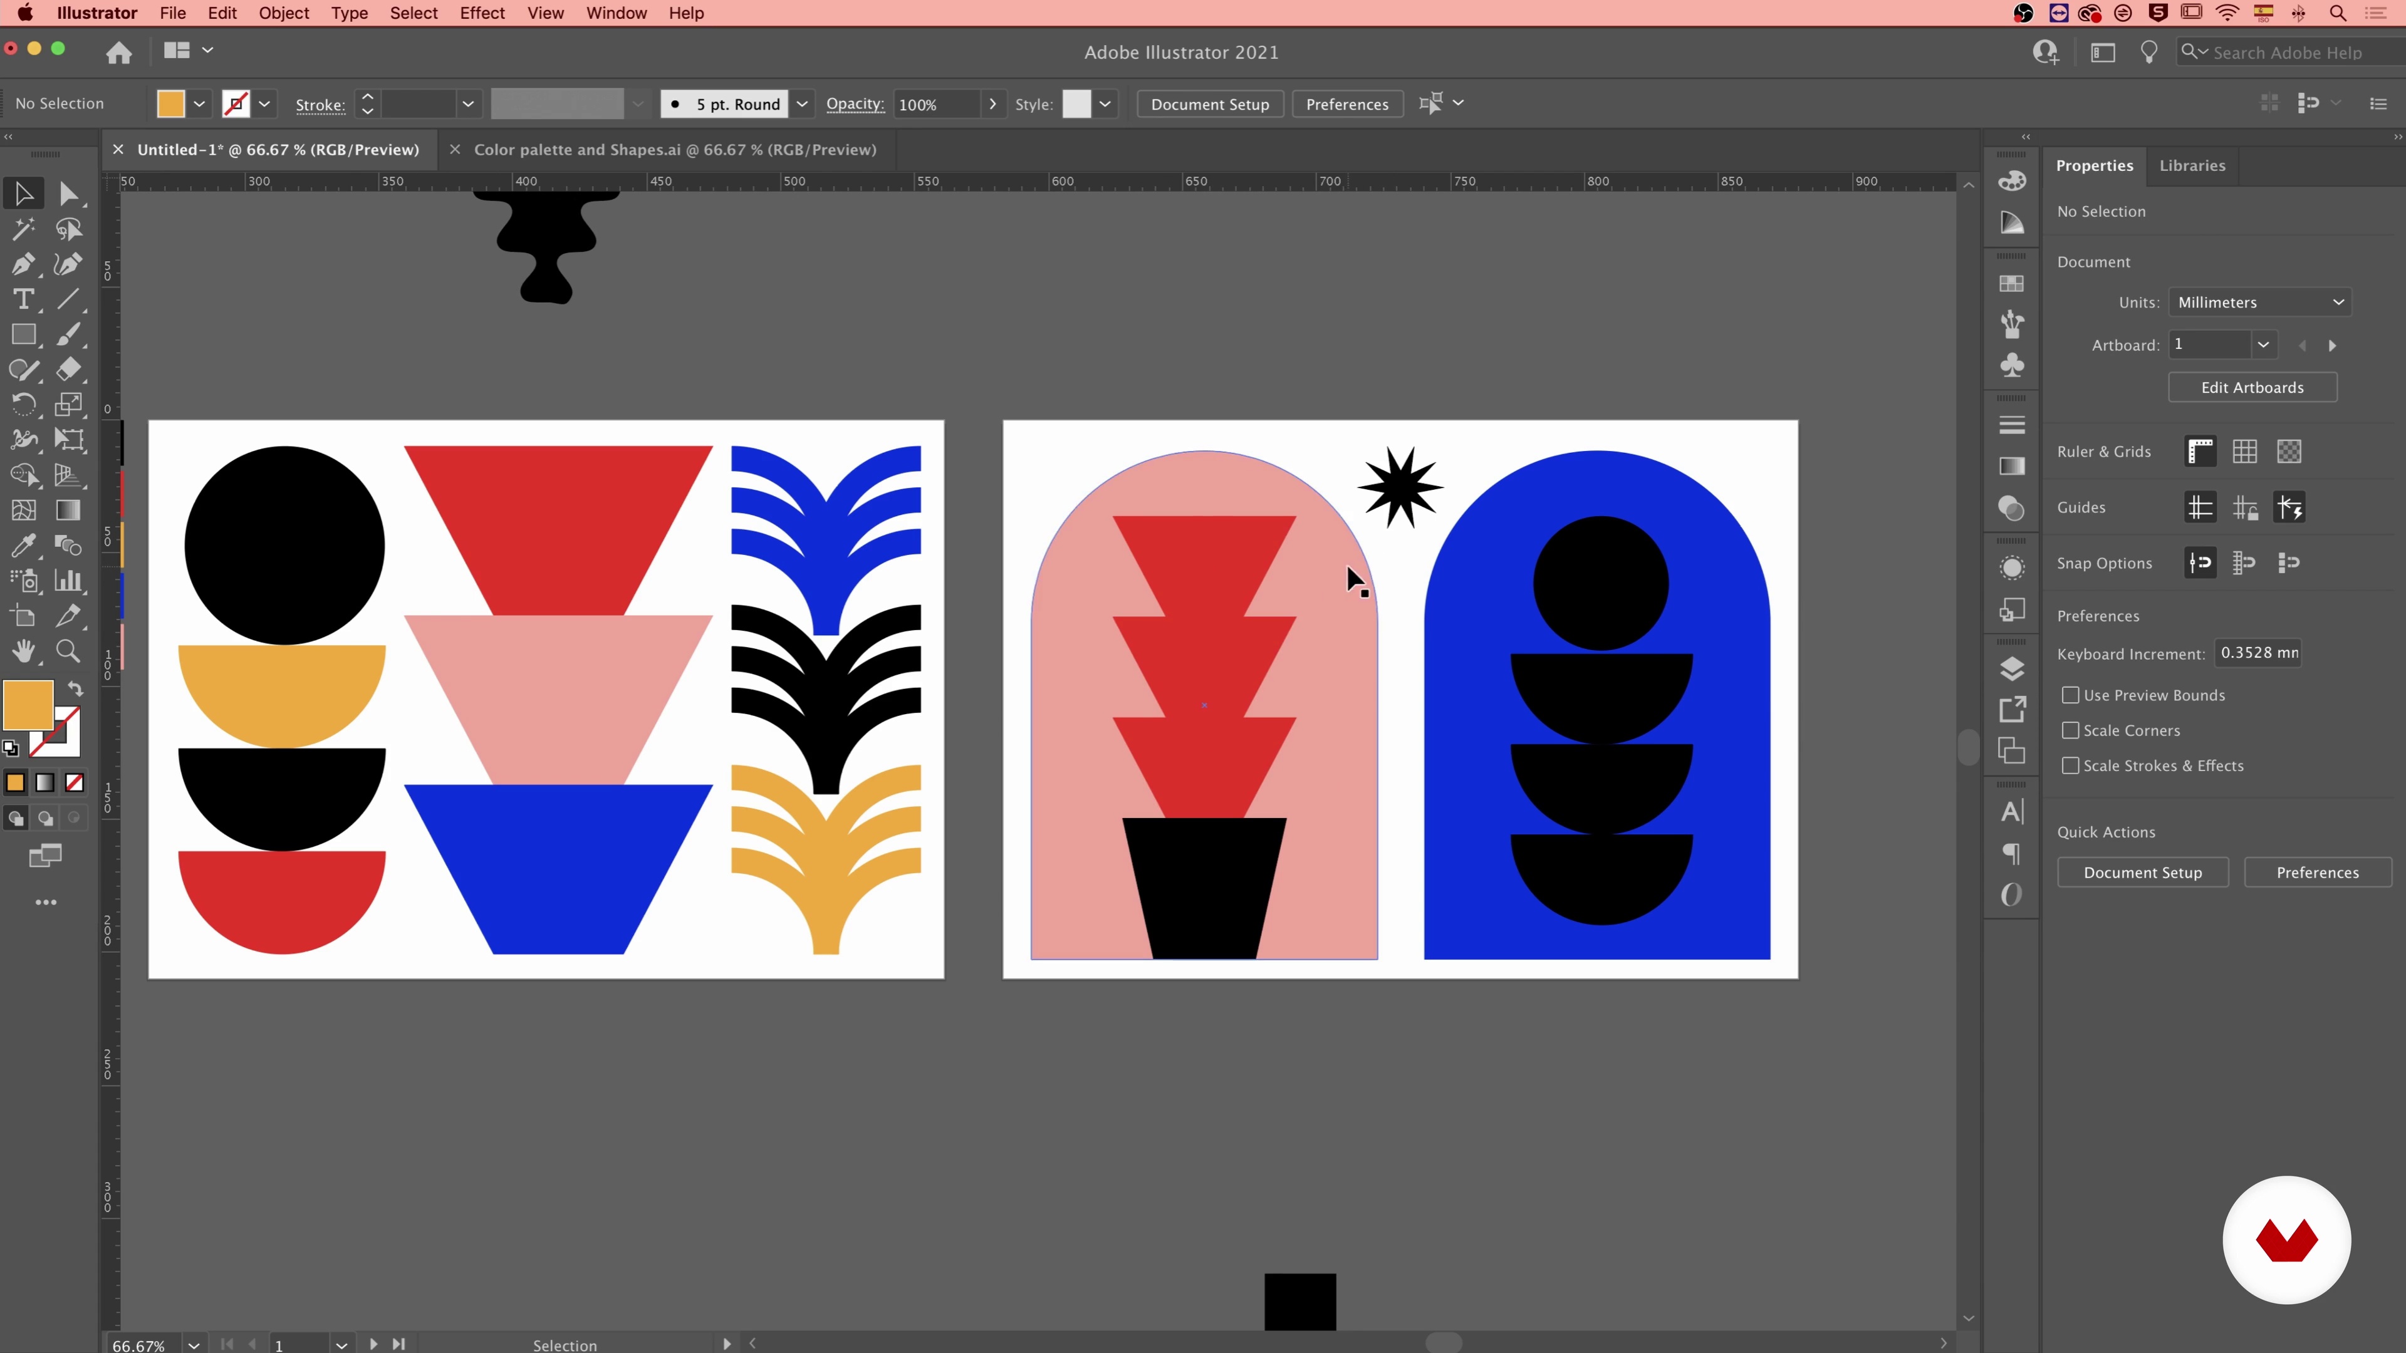Image resolution: width=2406 pixels, height=1353 pixels.
Task: Open the Layers panel icon
Action: coord(2012,668)
